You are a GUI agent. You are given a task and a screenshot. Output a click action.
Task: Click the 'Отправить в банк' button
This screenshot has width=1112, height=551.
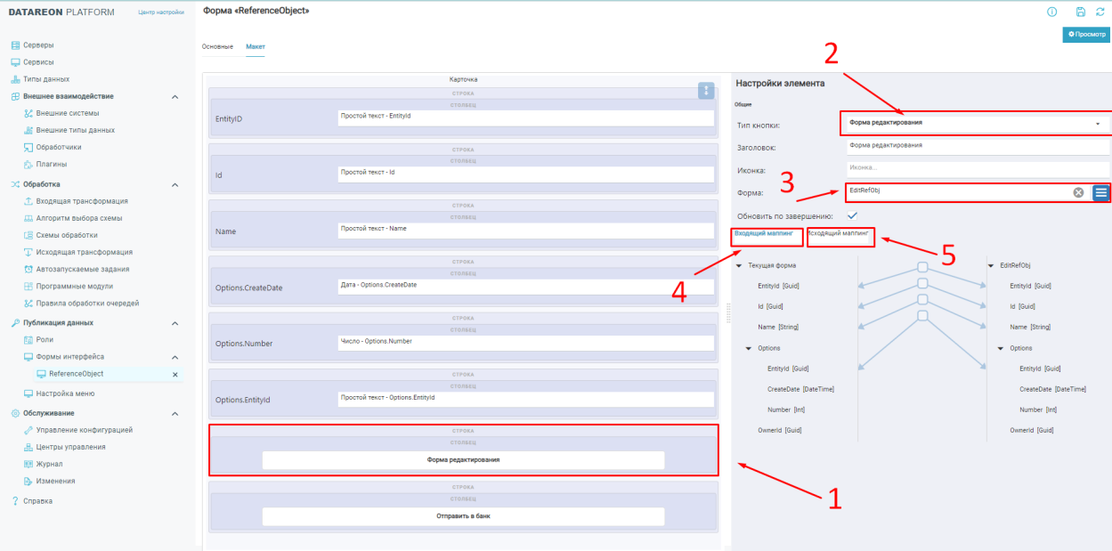(x=463, y=516)
